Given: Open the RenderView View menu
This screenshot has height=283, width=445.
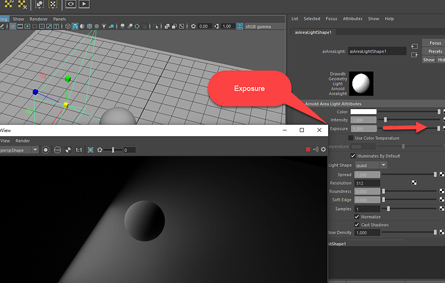Looking at the screenshot, I should 5,140.
